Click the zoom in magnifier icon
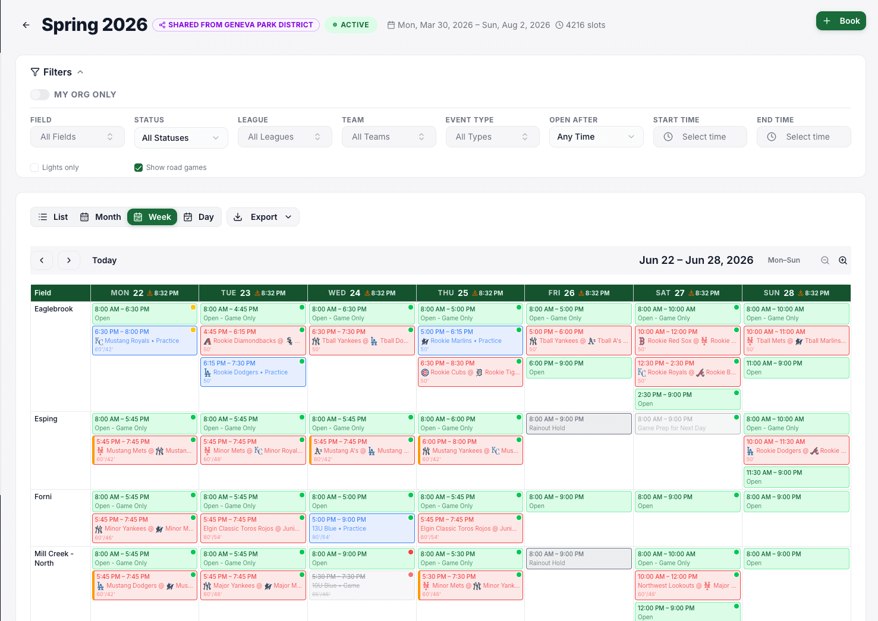Image resolution: width=878 pixels, height=621 pixels. (x=843, y=260)
